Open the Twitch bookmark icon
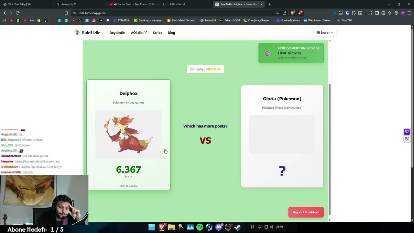Viewport: 414px width, 233px height. (108, 20)
